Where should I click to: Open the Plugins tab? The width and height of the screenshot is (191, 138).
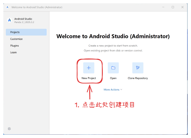26,46
